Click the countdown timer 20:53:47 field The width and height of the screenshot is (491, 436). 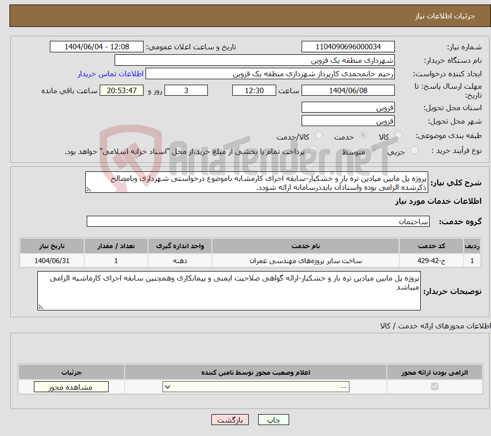(x=122, y=90)
